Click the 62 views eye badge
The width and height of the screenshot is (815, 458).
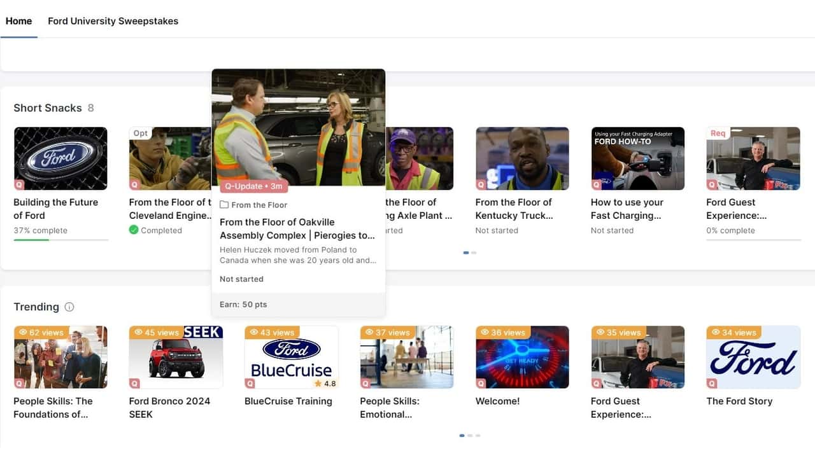click(x=41, y=332)
